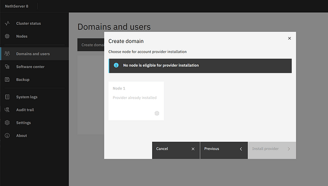Click the Nodes chip icon in sidebar
Viewport: 328px width, 186px height.
[x=7, y=36]
